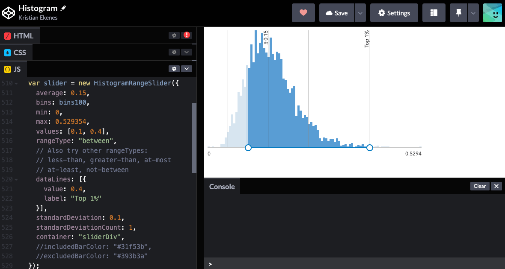Click the Clear button in the console
The width and height of the screenshot is (505, 269).
(x=480, y=186)
